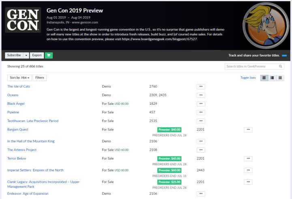Screen dimensions: 292x199
Task: Switch to grid view
Action: pyautogui.click(x=280, y=78)
